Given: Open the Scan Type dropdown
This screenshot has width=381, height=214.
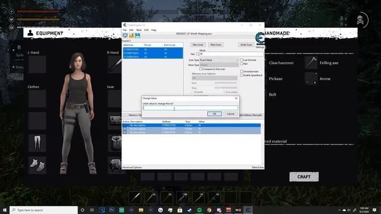Looking at the screenshot, I should (x=219, y=60).
